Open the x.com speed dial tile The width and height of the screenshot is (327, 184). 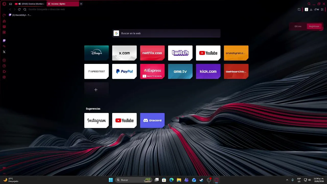[x=124, y=53]
